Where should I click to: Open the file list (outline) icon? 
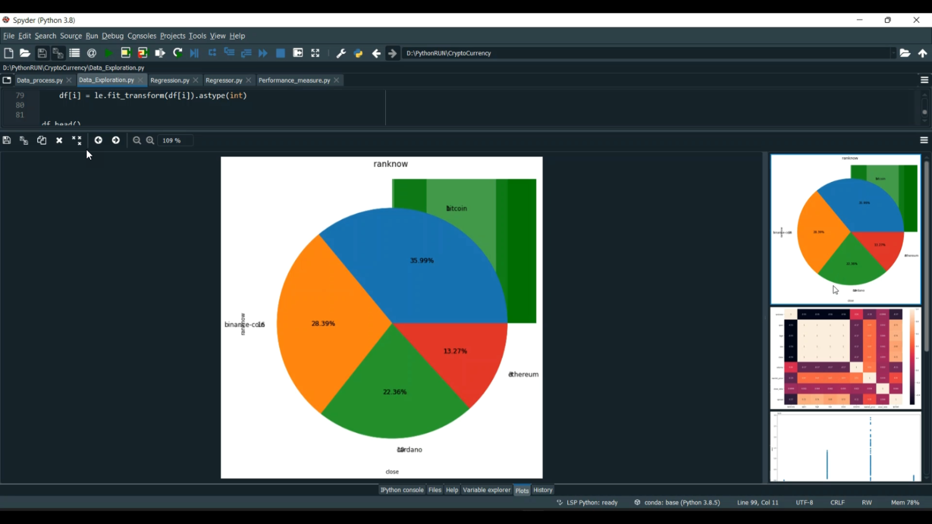coord(75,53)
